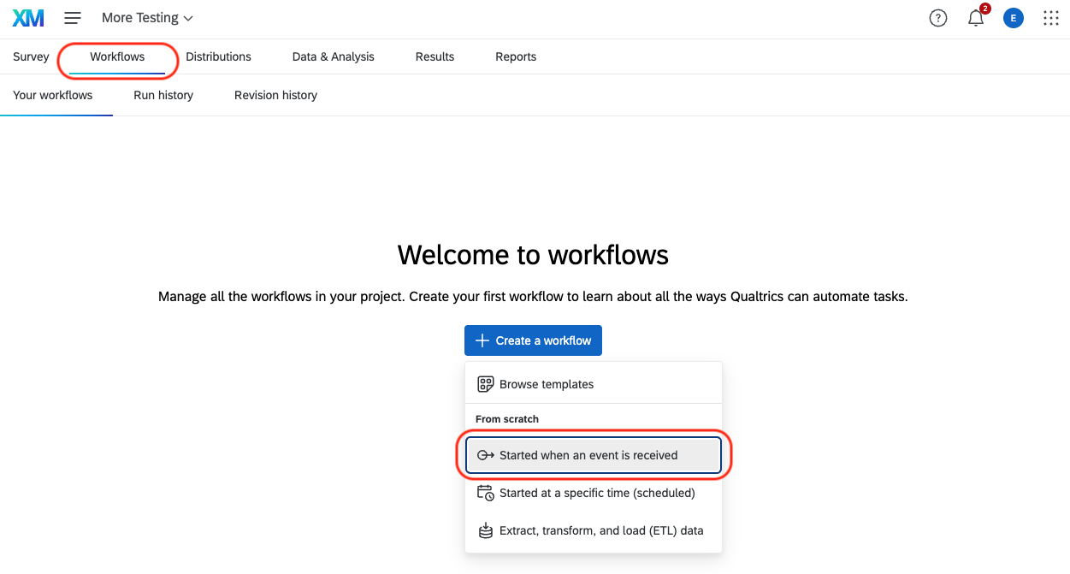Open the Revision history sub-tab
Image resolution: width=1070 pixels, height=574 pixels.
pos(275,95)
